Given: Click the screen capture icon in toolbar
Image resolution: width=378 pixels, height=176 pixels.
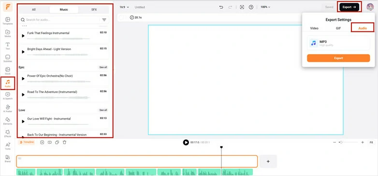Looking at the screenshot, I should [x=242, y=7].
